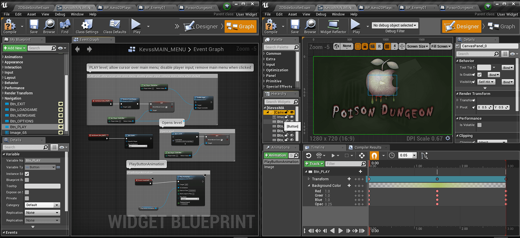Click the Add Animation button
The image size is (520, 238).
coord(275,155)
